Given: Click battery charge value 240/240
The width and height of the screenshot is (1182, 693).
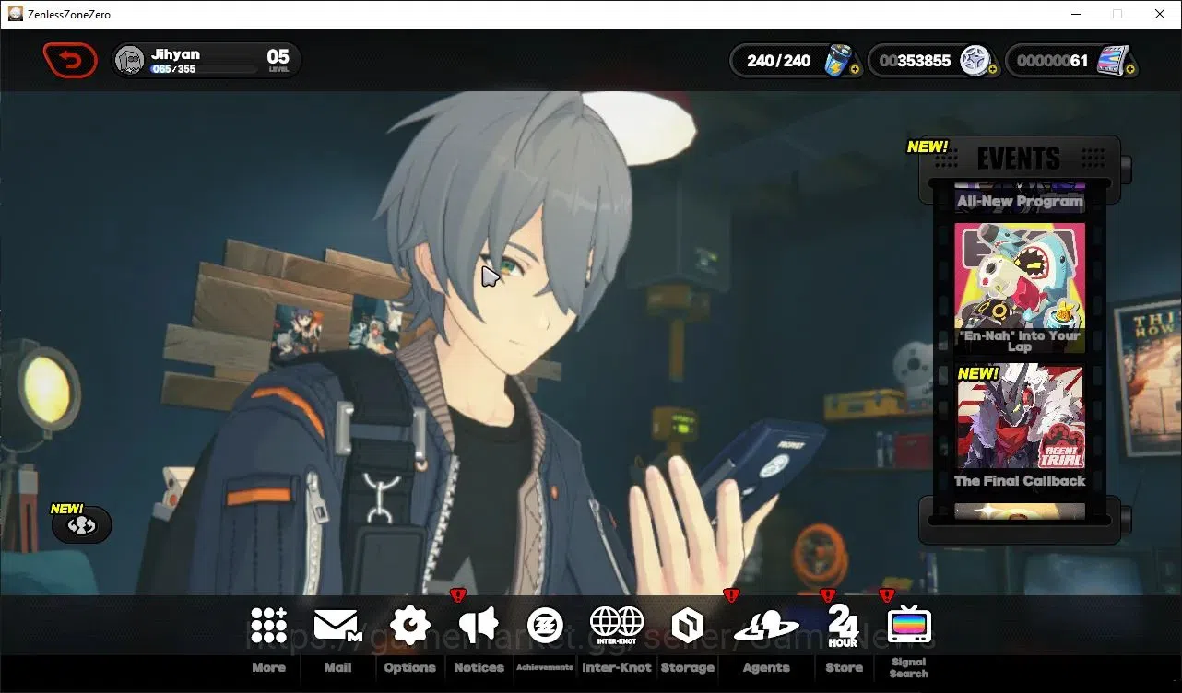Looking at the screenshot, I should coord(778,61).
